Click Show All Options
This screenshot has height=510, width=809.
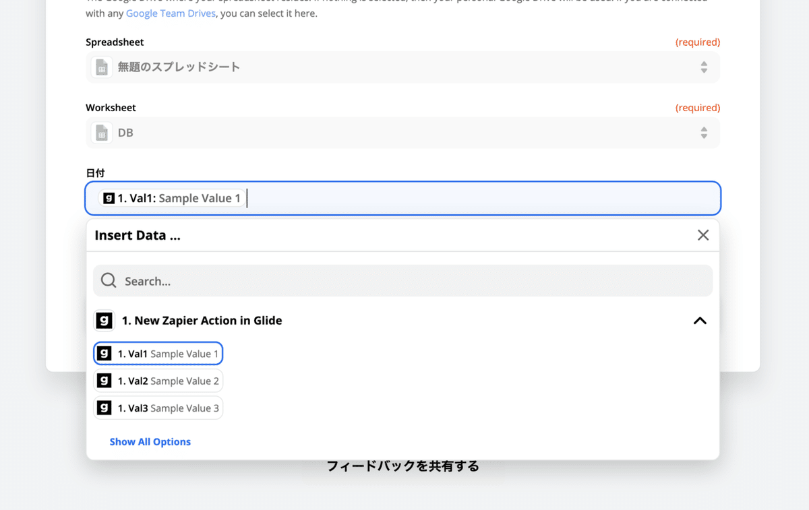pyautogui.click(x=150, y=441)
